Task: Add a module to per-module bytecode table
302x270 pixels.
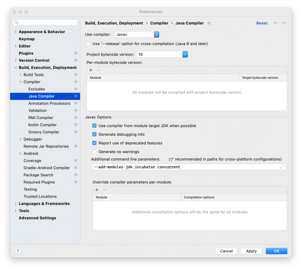Action: pyautogui.click(x=91, y=70)
